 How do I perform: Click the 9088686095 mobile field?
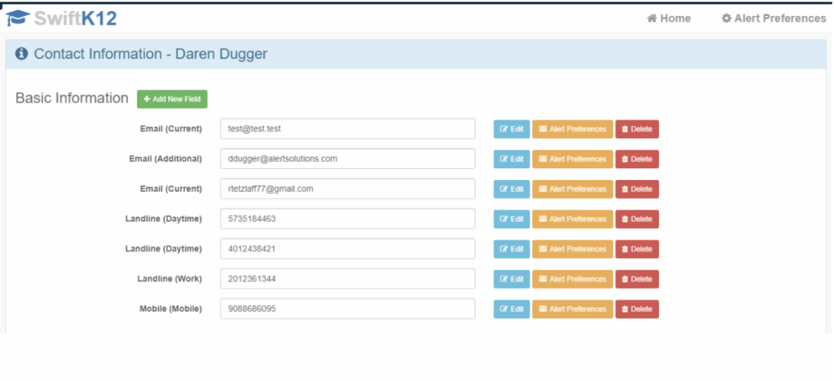pos(347,309)
